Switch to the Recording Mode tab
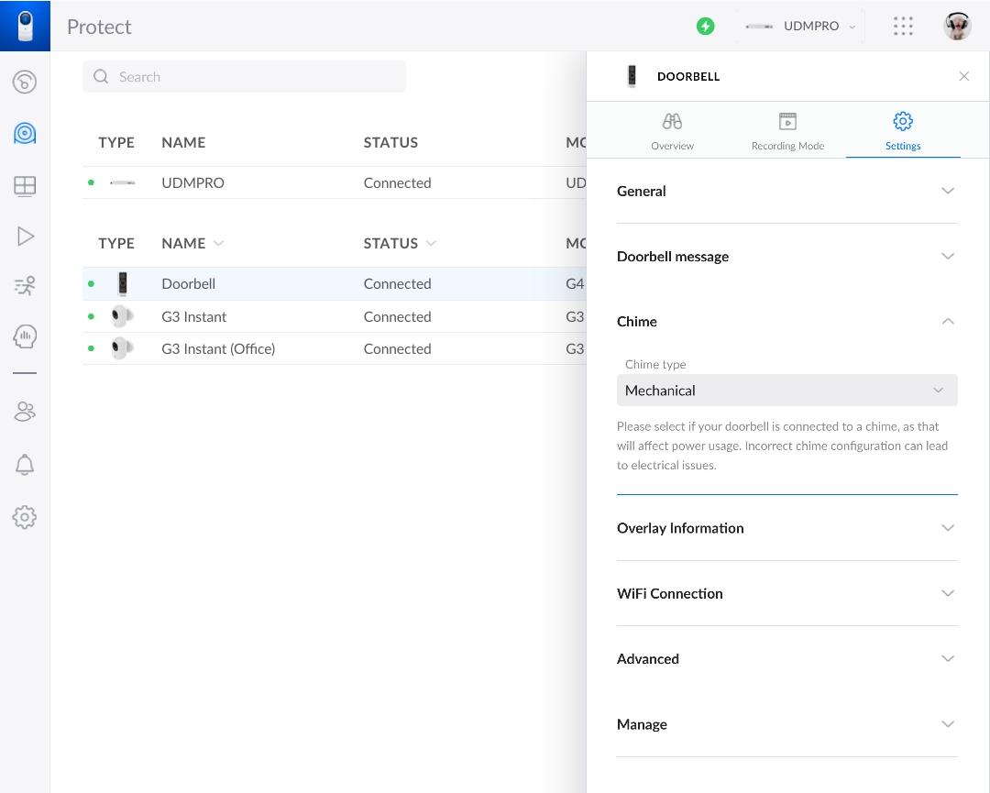The image size is (990, 793). coord(787,132)
